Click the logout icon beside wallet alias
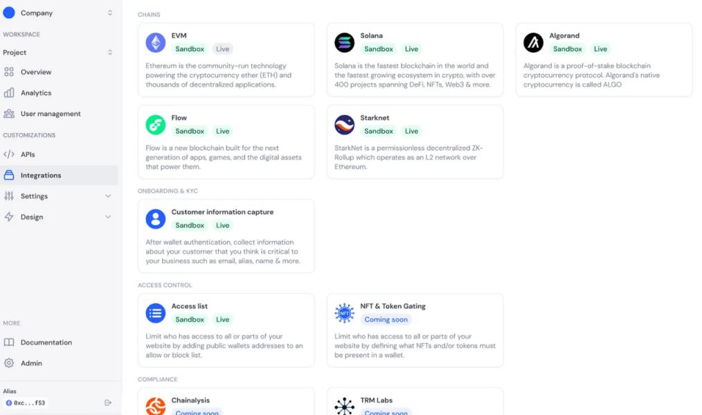702x415 pixels. [108, 403]
